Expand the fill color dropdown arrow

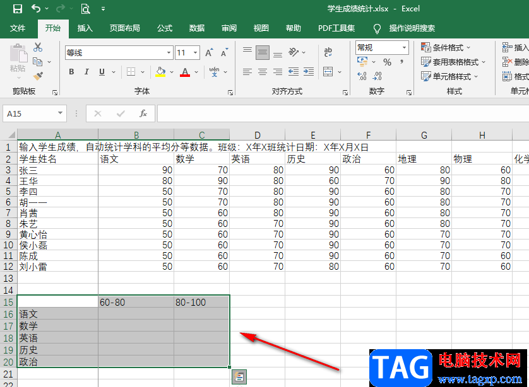[x=172, y=72]
